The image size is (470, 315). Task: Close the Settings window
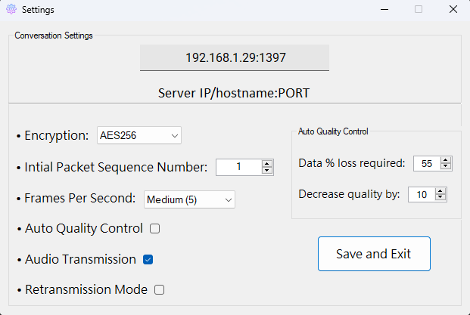pyautogui.click(x=452, y=10)
